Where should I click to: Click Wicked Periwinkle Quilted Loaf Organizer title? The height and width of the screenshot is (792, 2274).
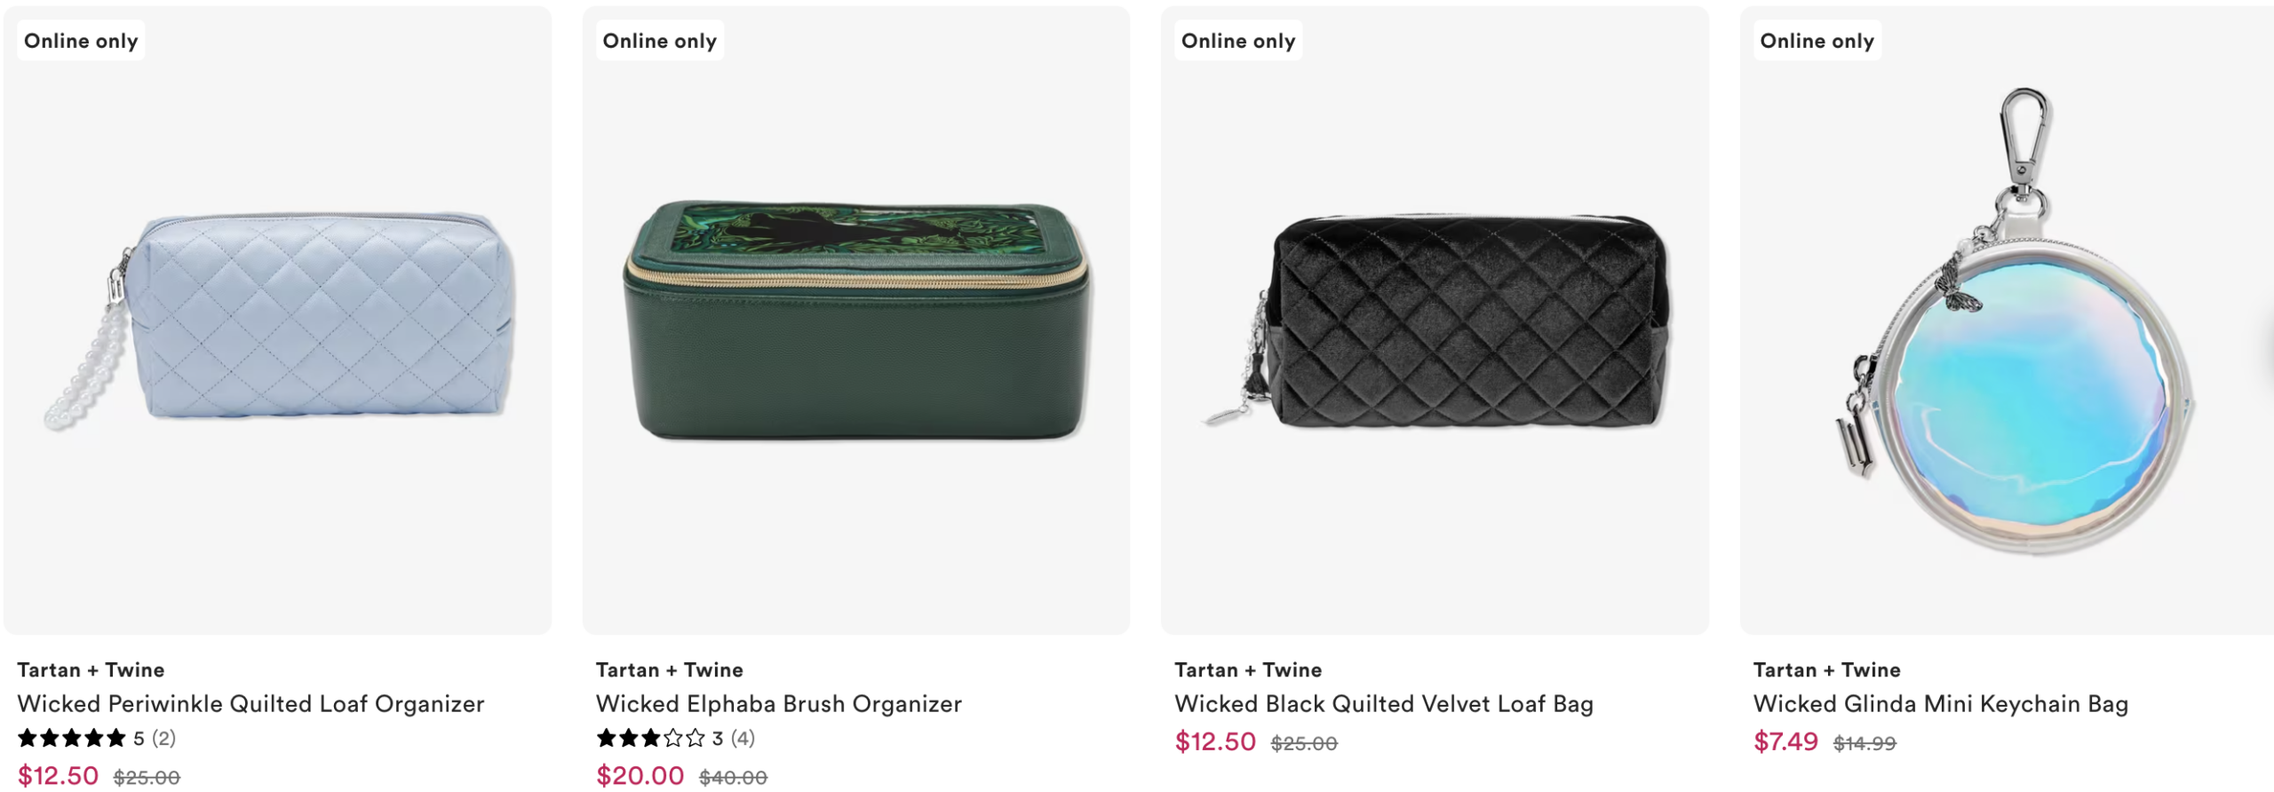coord(250,704)
